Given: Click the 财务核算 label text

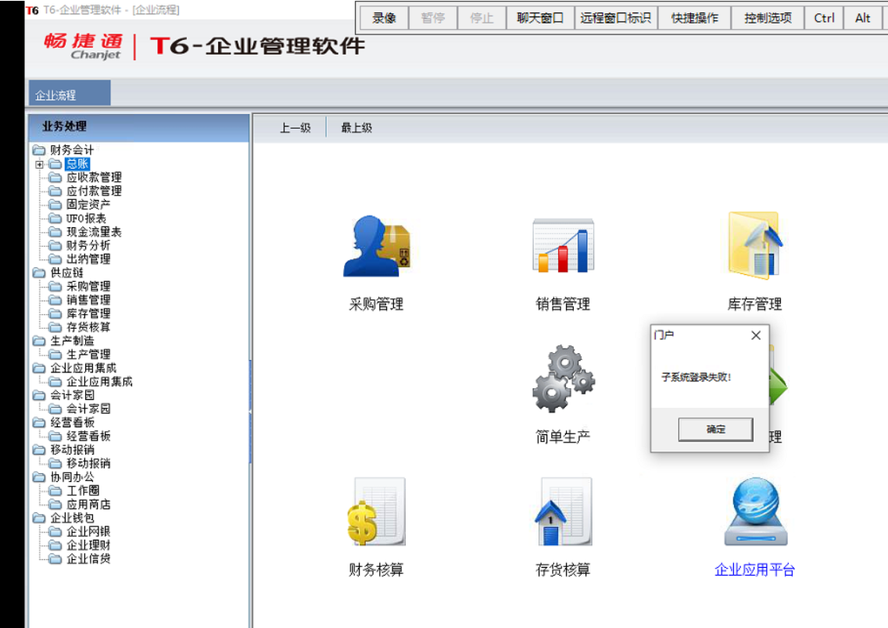Looking at the screenshot, I should (377, 569).
